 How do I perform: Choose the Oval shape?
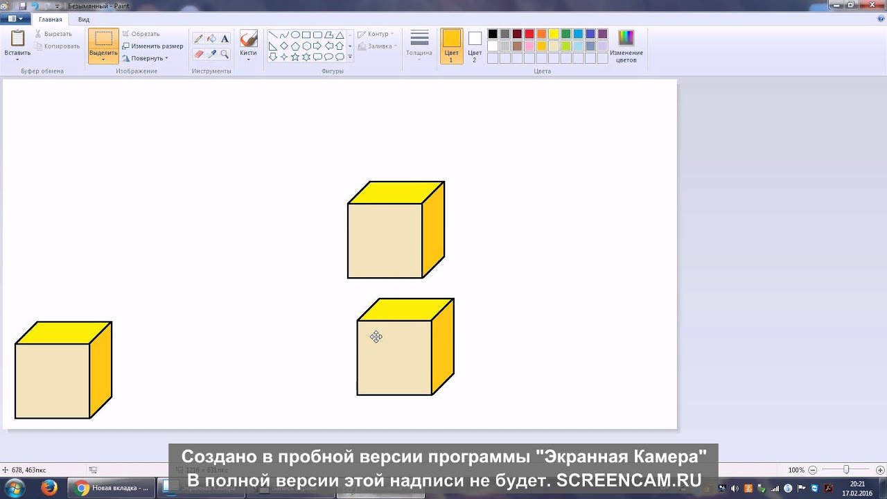point(295,35)
